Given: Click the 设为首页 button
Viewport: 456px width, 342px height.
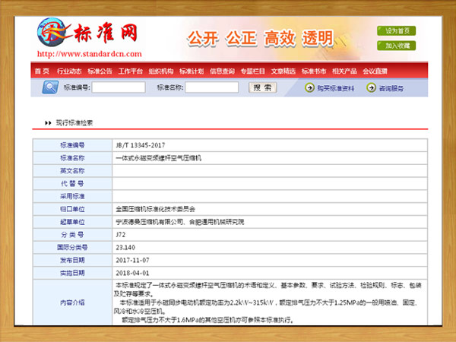Looking at the screenshot, I should pos(397,31).
